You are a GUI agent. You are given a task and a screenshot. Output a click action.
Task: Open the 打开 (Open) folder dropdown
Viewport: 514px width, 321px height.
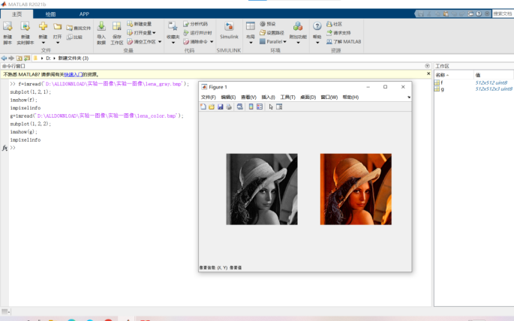tap(57, 33)
